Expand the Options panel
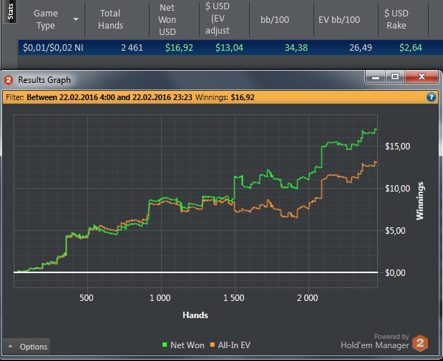Viewport: 443px width, 361px height. 27,346
